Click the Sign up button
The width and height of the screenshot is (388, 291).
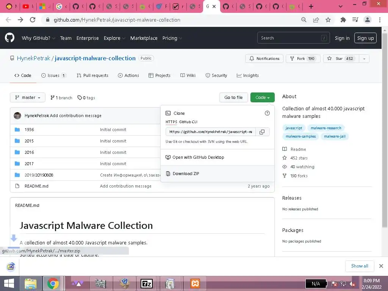pyautogui.click(x=365, y=38)
